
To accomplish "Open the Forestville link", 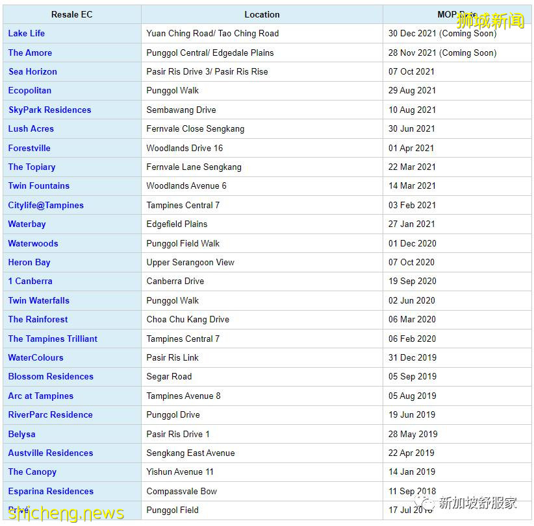I will (x=29, y=148).
